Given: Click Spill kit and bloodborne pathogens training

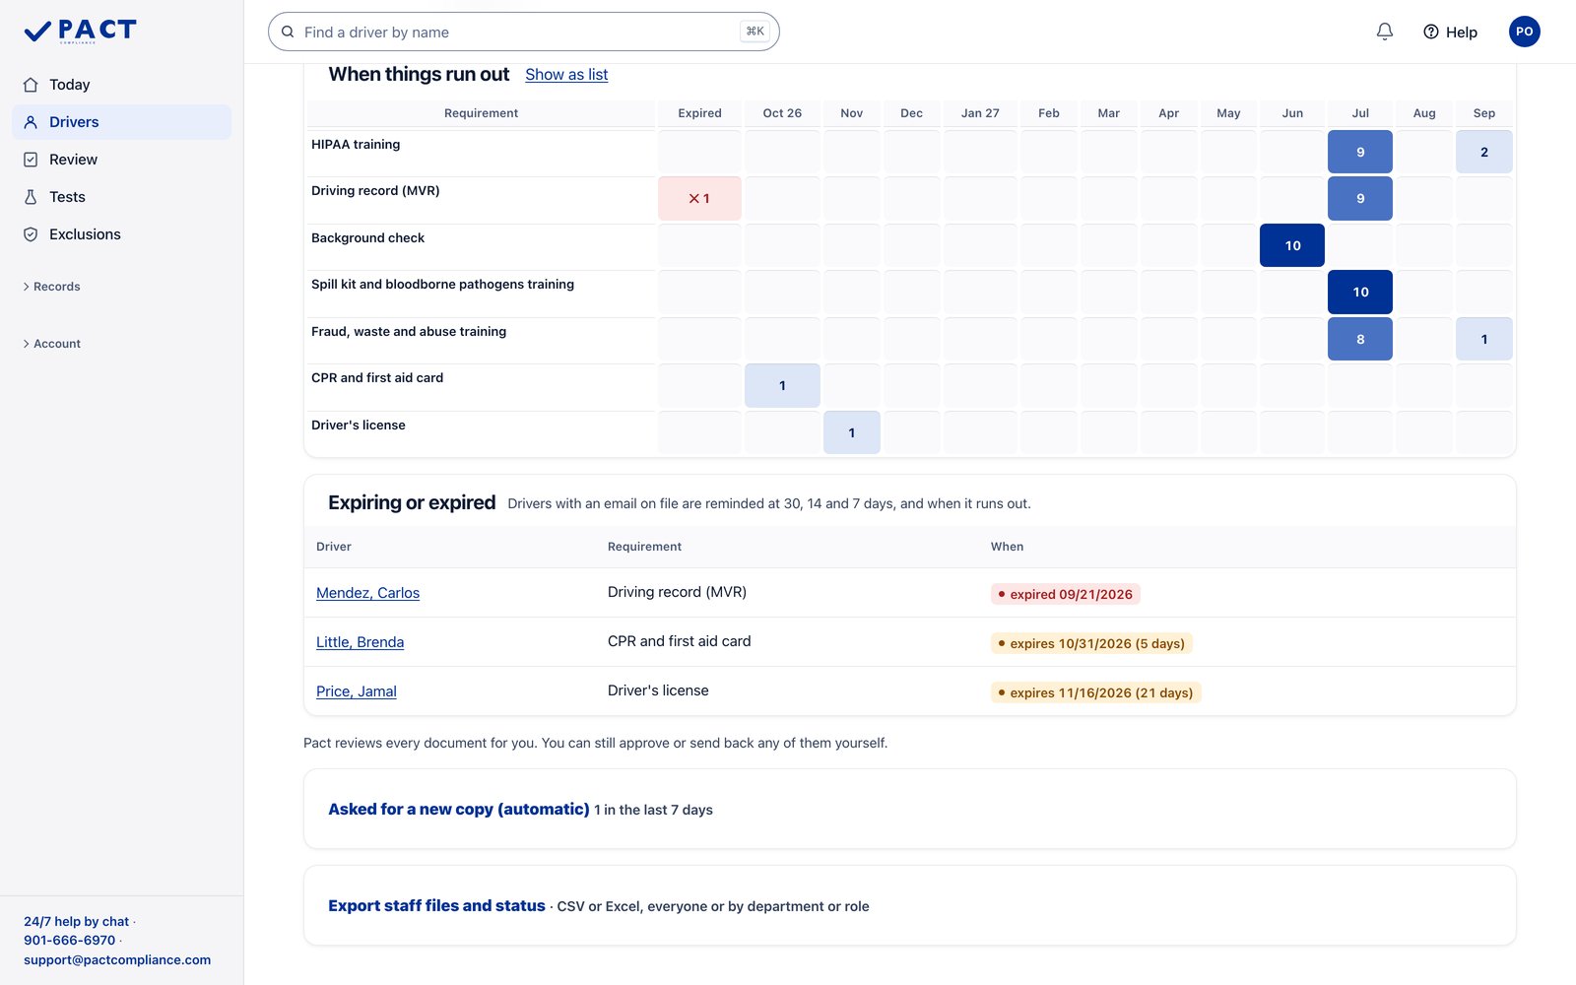Looking at the screenshot, I should [442, 285].
